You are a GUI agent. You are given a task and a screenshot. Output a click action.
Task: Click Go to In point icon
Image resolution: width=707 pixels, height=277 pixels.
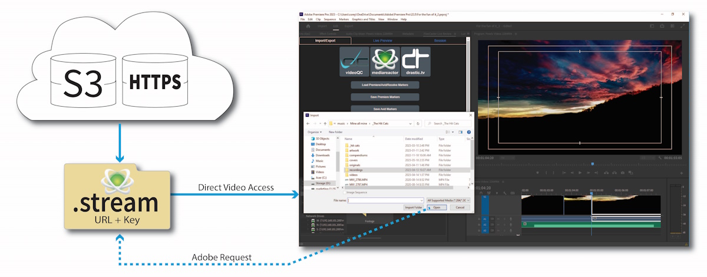[x=564, y=173]
